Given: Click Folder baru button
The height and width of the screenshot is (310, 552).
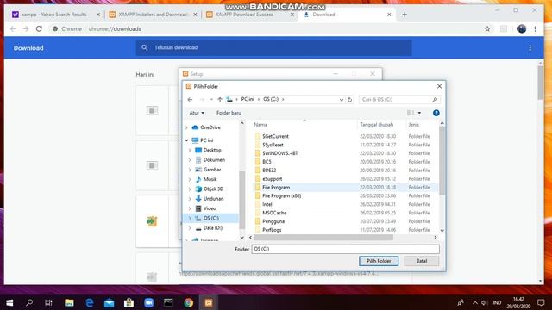Looking at the screenshot, I should [229, 113].
